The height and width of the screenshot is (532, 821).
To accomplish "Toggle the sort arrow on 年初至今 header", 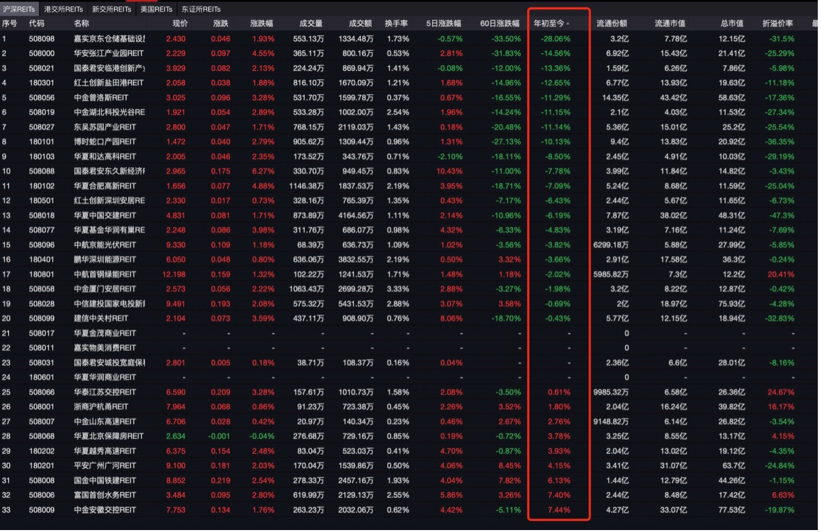I will click(x=568, y=24).
